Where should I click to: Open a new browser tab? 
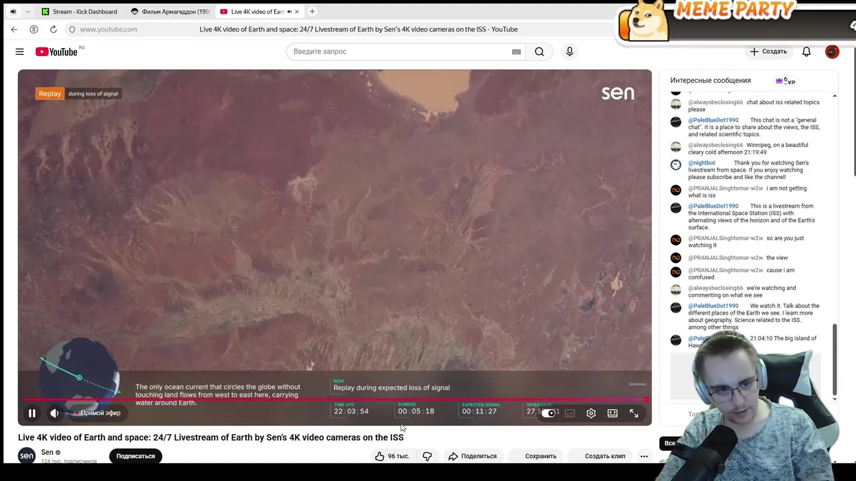point(312,11)
